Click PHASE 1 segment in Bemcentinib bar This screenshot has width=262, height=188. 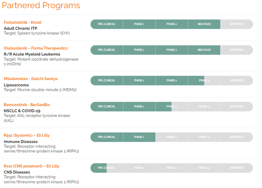(x=139, y=107)
